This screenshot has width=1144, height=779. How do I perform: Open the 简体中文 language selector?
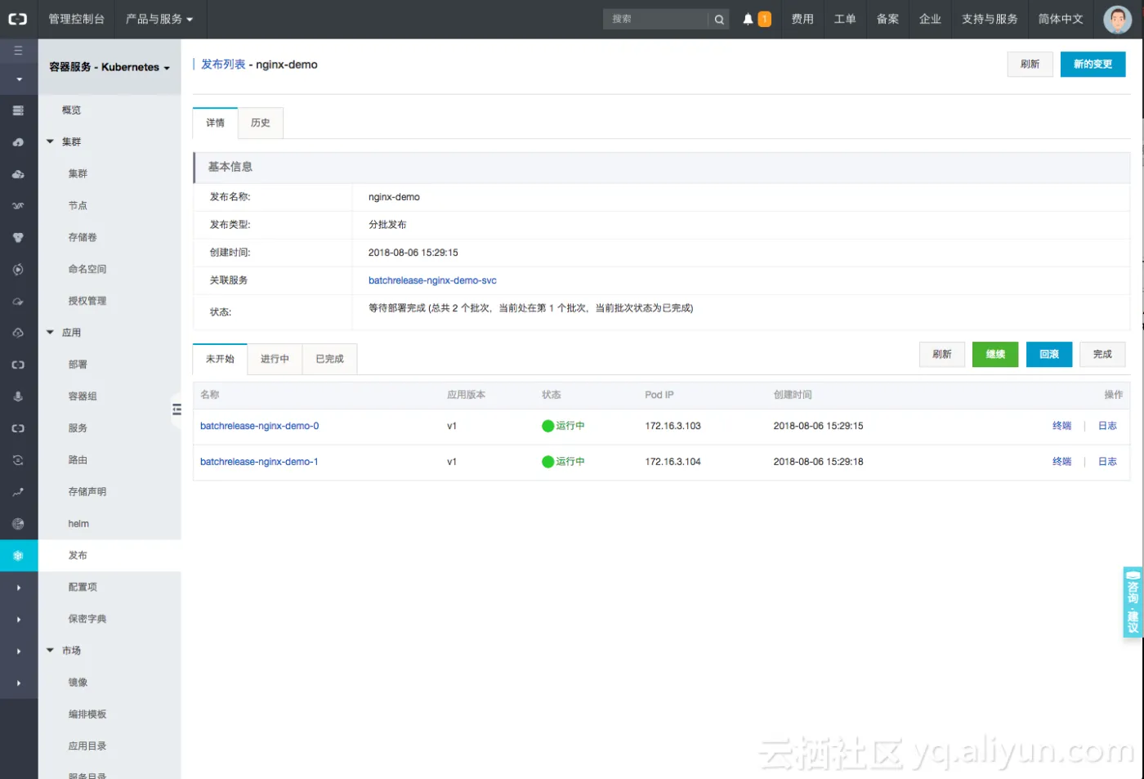(x=1061, y=19)
